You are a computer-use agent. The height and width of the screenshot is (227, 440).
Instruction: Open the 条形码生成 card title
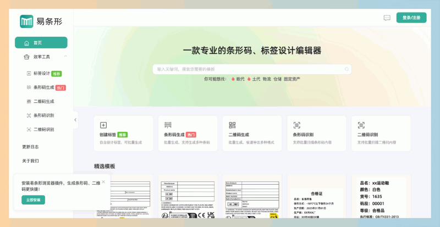(x=174, y=135)
